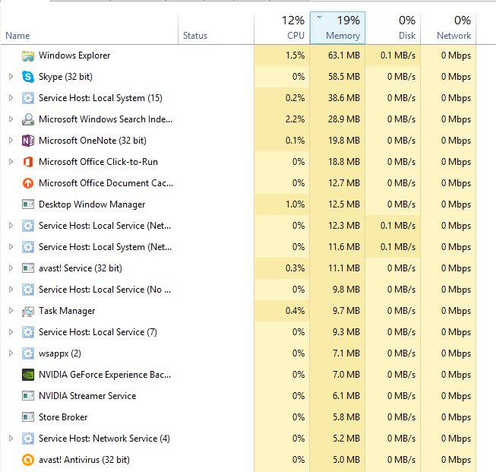Sort by the Status column header
The image size is (496, 472).
216,28
